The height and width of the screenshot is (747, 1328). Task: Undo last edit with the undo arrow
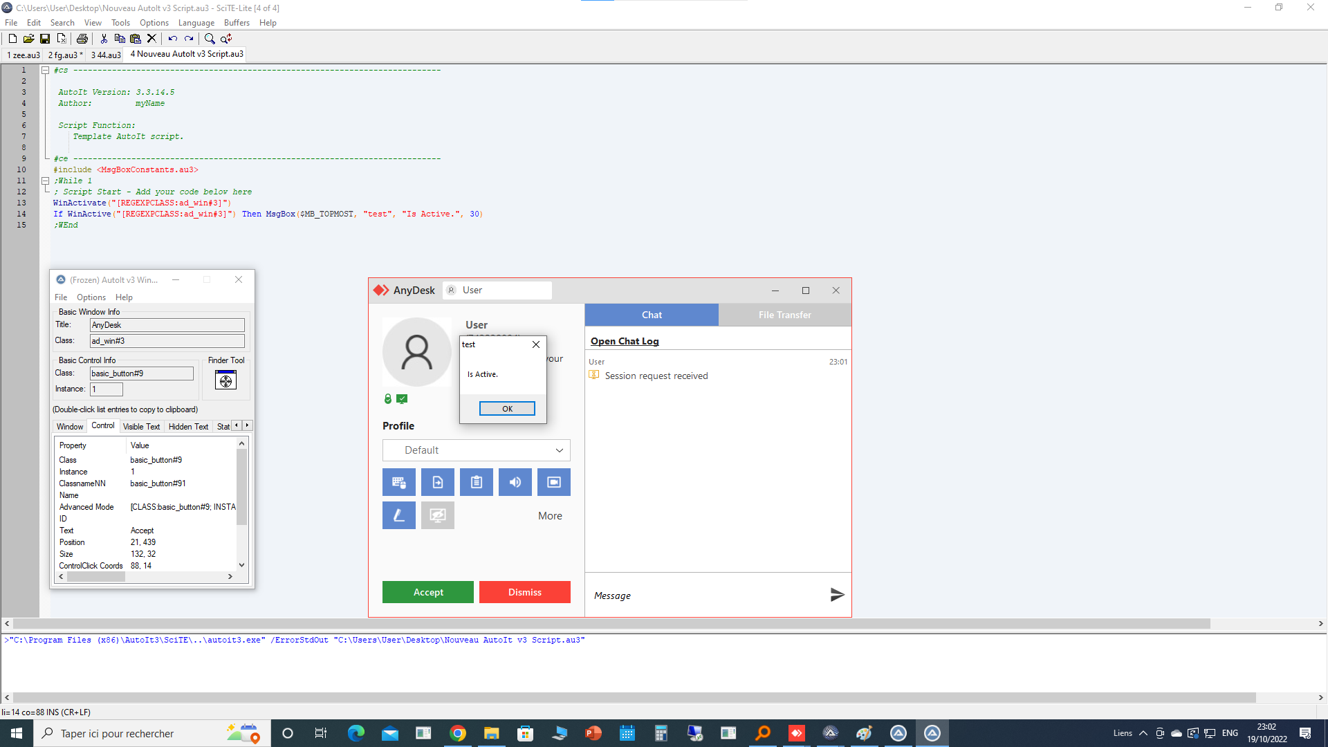[x=173, y=39]
